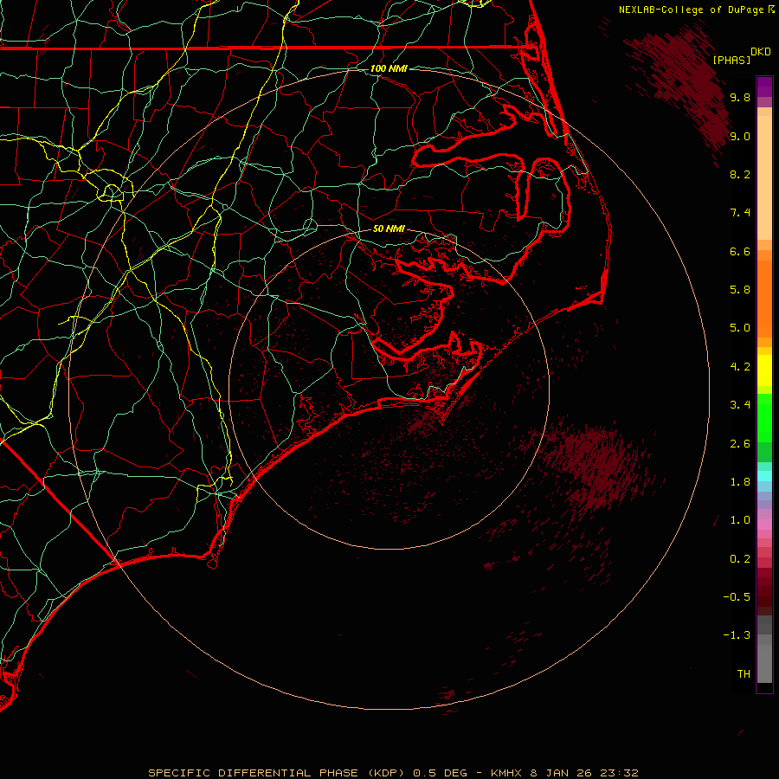Click the [PHAS] legend label
Viewport: 779px width, 779px height.
(x=731, y=60)
